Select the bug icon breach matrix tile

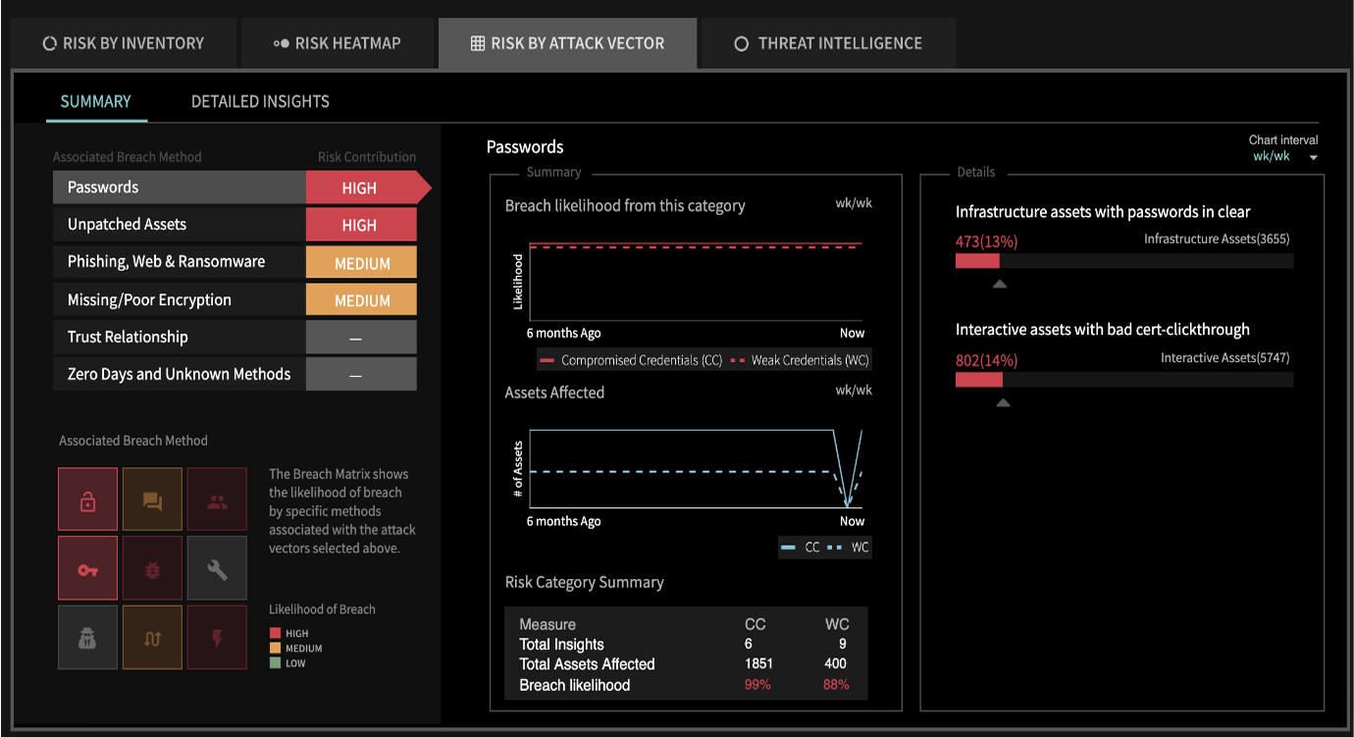coord(152,568)
